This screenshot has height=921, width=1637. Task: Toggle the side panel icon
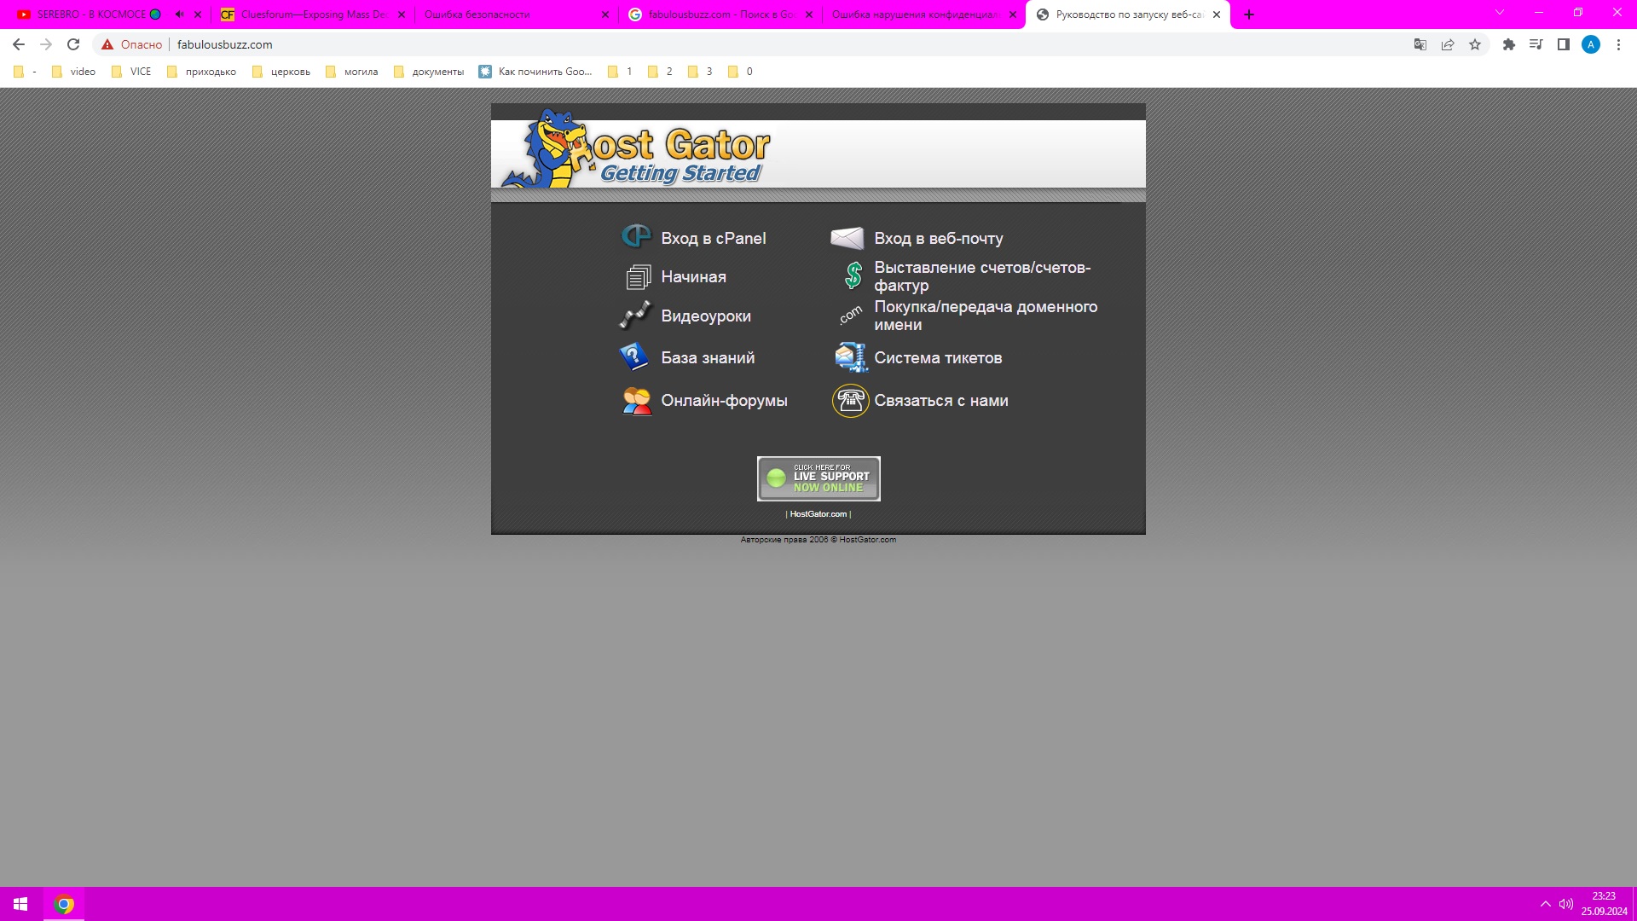pyautogui.click(x=1564, y=44)
